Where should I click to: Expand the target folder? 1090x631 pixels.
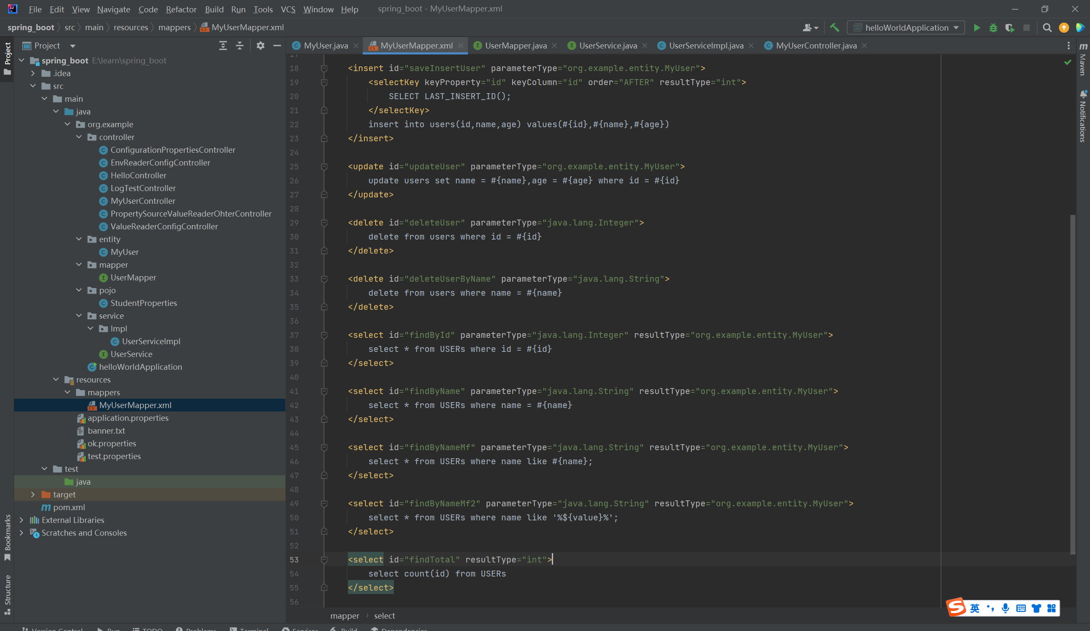point(33,494)
